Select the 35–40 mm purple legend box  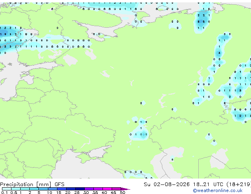[x=98, y=189]
